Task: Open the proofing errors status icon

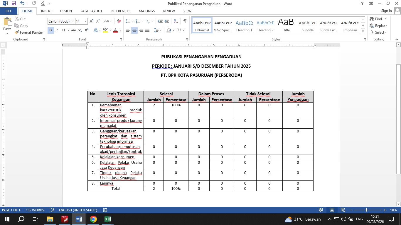Action: [52, 210]
